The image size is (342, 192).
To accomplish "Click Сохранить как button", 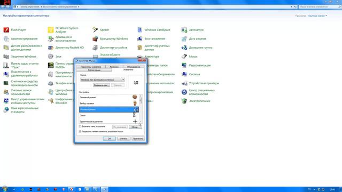I will click(101, 85).
